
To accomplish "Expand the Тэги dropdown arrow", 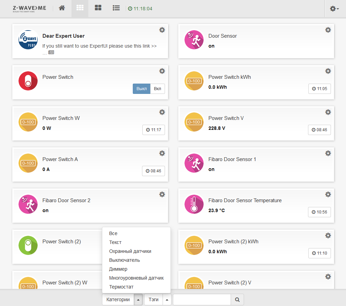I will (167, 299).
